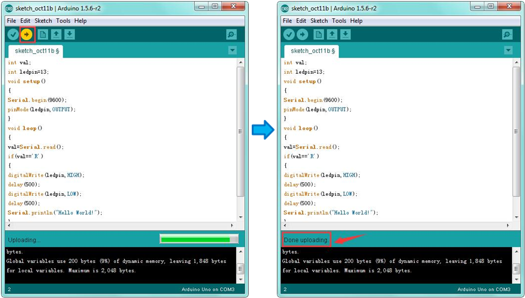525x298 pixels.
Task: Open Help menu in right window
Action: pos(356,21)
